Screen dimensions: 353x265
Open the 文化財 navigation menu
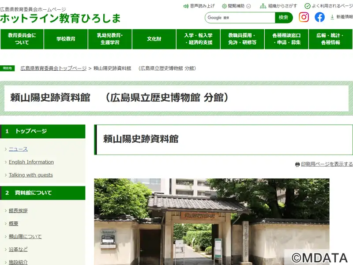coord(154,39)
